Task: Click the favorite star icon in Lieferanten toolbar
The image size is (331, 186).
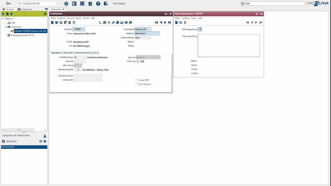Action: pos(109,22)
